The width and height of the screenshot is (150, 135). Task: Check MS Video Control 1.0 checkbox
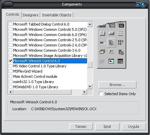coord(10,66)
